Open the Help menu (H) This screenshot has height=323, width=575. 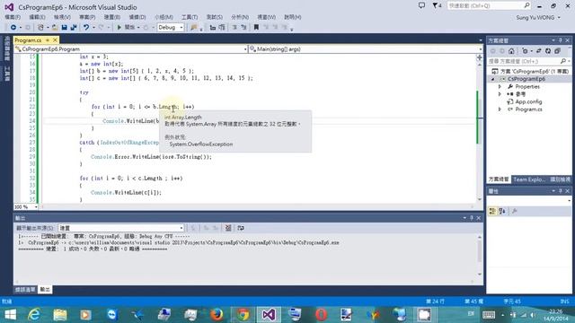click(x=293, y=17)
